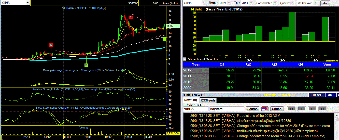Open the news Option button
This screenshot has width=339, height=140.
[x=277, y=109]
